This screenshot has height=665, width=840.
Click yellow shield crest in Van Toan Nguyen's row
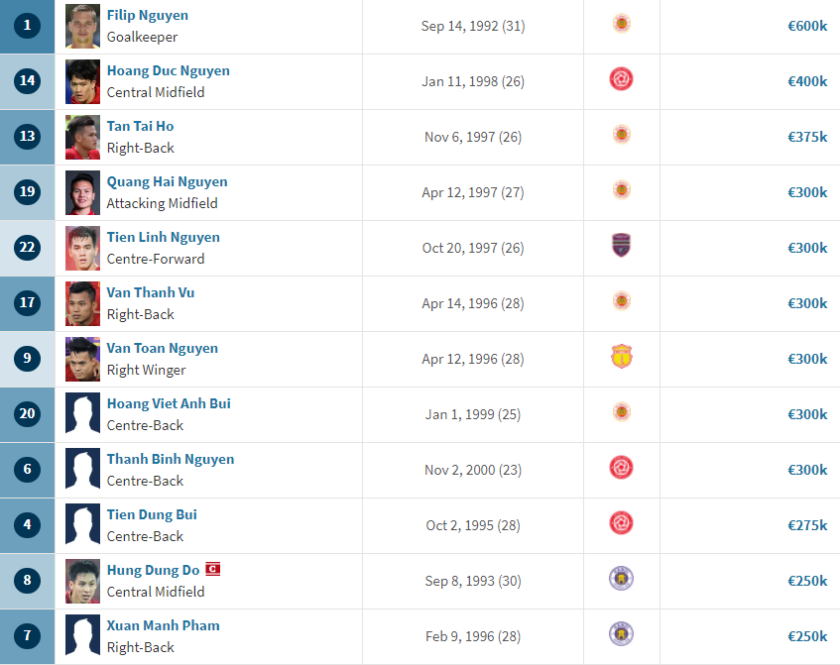pyautogui.click(x=621, y=357)
